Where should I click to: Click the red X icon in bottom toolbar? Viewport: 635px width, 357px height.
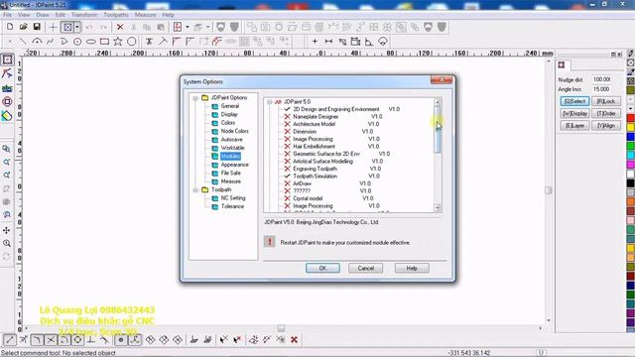click(295, 340)
